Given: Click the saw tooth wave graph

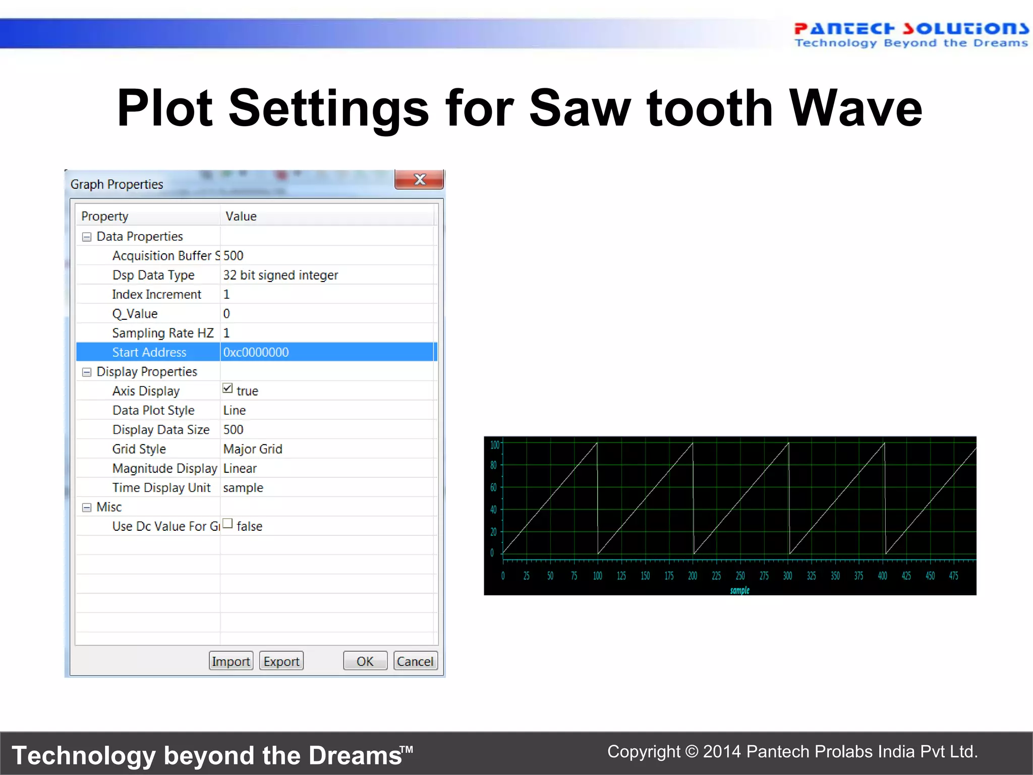Looking at the screenshot, I should 730,515.
